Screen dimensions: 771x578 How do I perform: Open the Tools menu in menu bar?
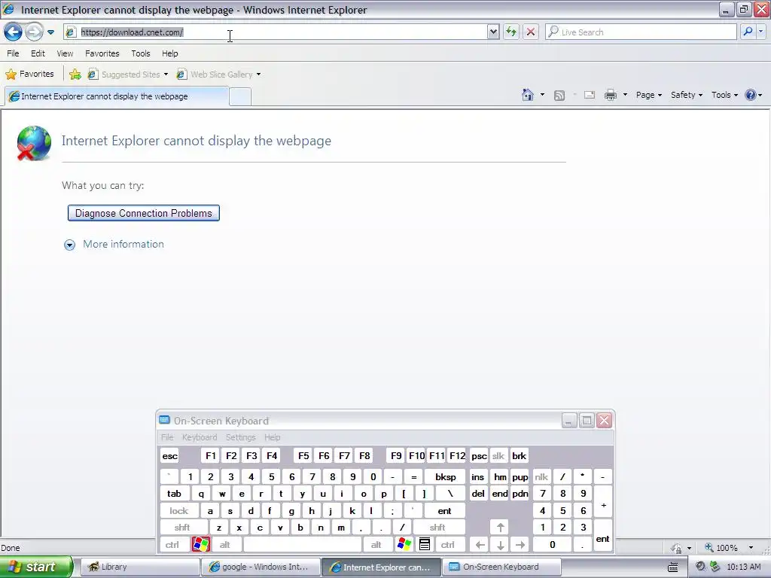141,53
